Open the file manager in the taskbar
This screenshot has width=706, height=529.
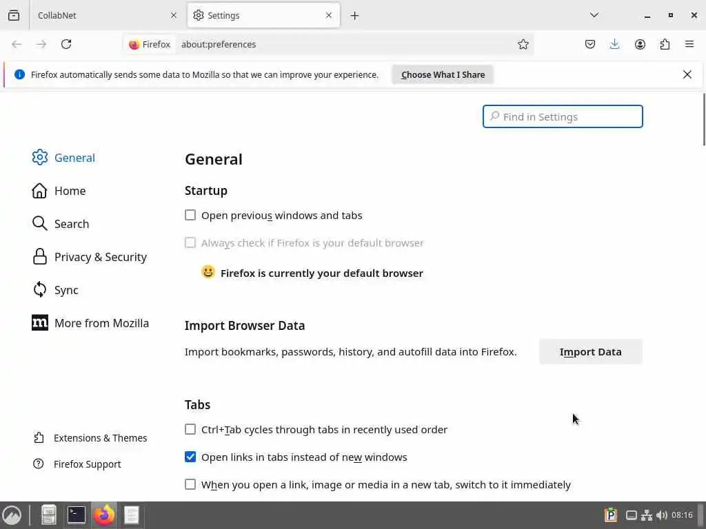49,515
